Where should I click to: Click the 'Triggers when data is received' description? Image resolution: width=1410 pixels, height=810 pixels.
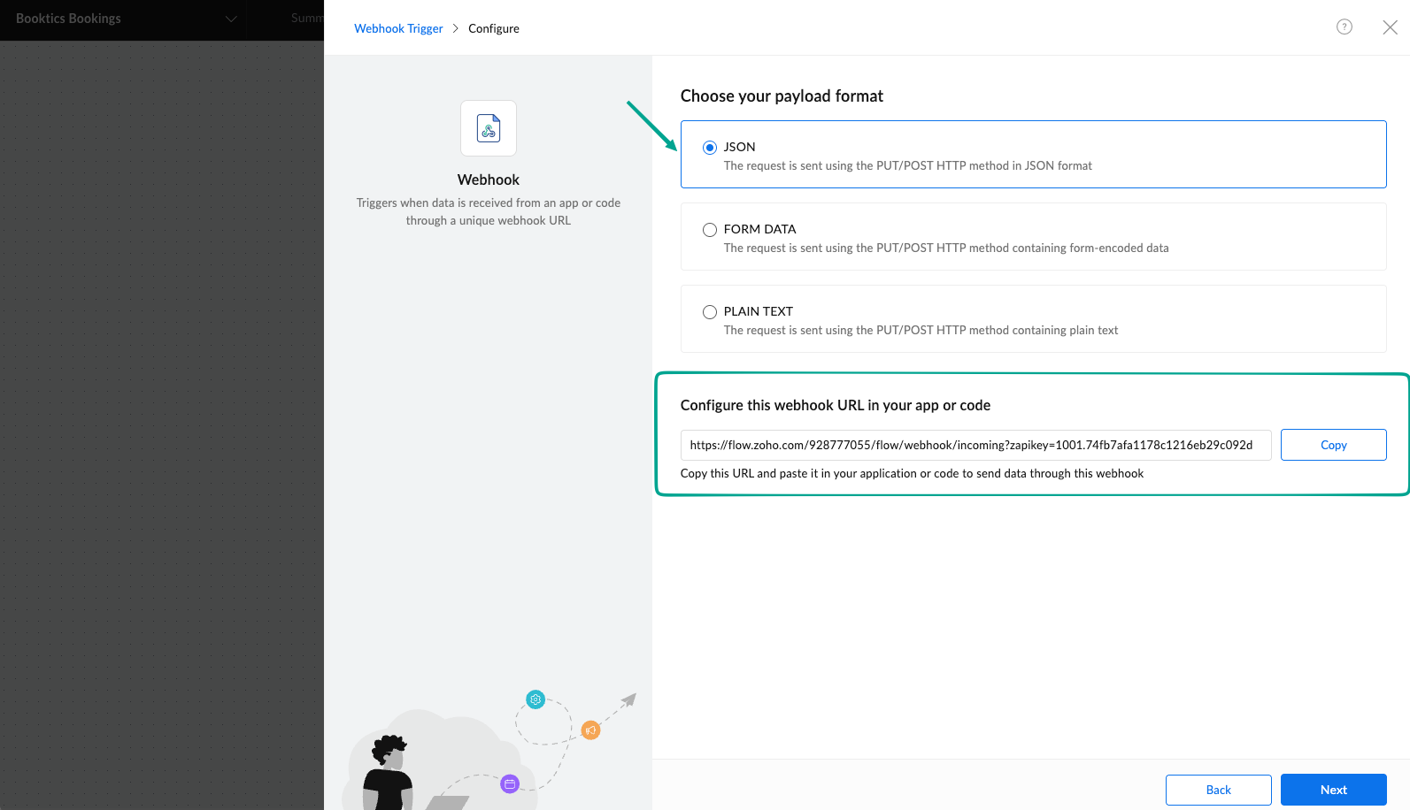[489, 211]
